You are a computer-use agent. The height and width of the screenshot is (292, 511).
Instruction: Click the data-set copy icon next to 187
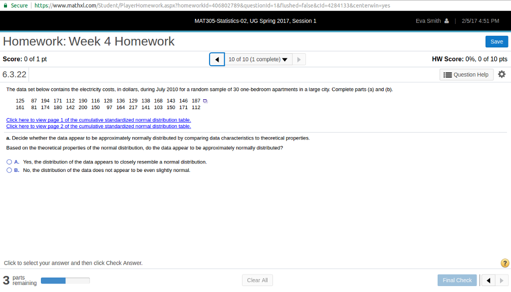pyautogui.click(x=204, y=100)
